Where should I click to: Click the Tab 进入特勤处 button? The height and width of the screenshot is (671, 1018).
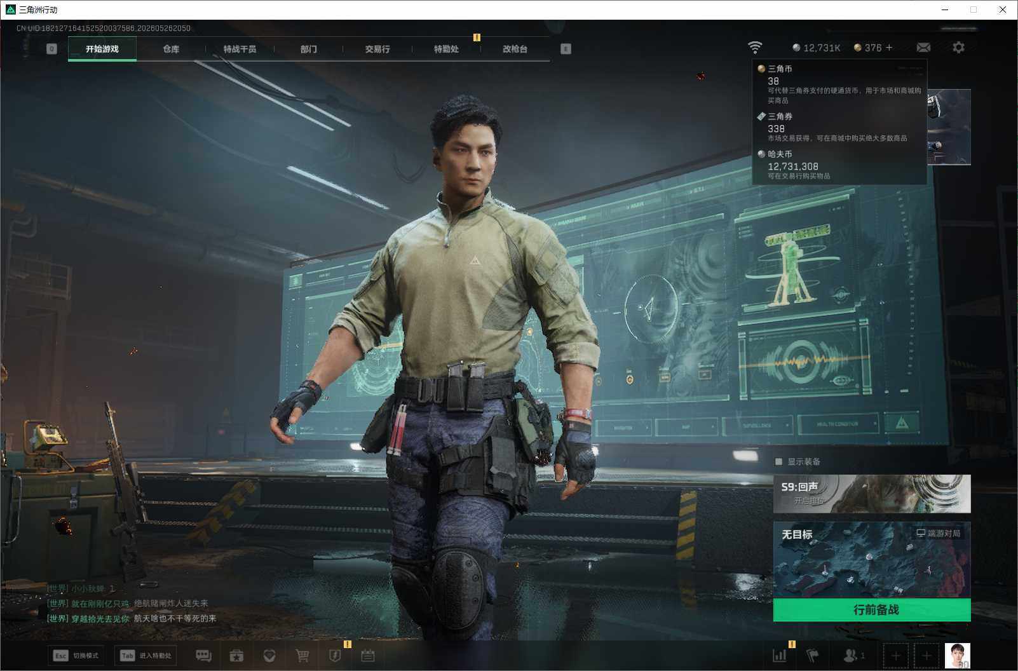coord(146,656)
